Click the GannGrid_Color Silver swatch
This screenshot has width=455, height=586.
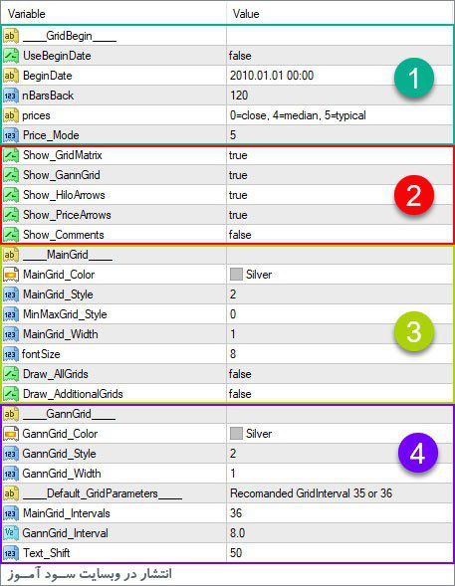(x=236, y=434)
